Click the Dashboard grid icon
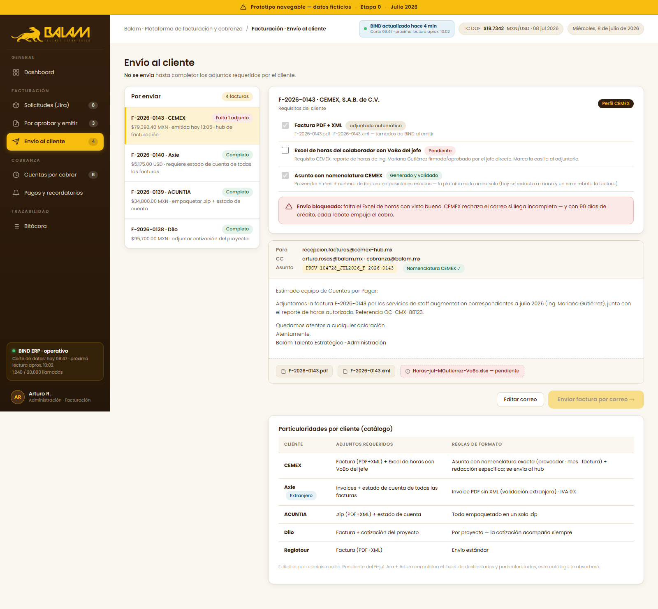Viewport: 658px width, 609px height. (16, 72)
